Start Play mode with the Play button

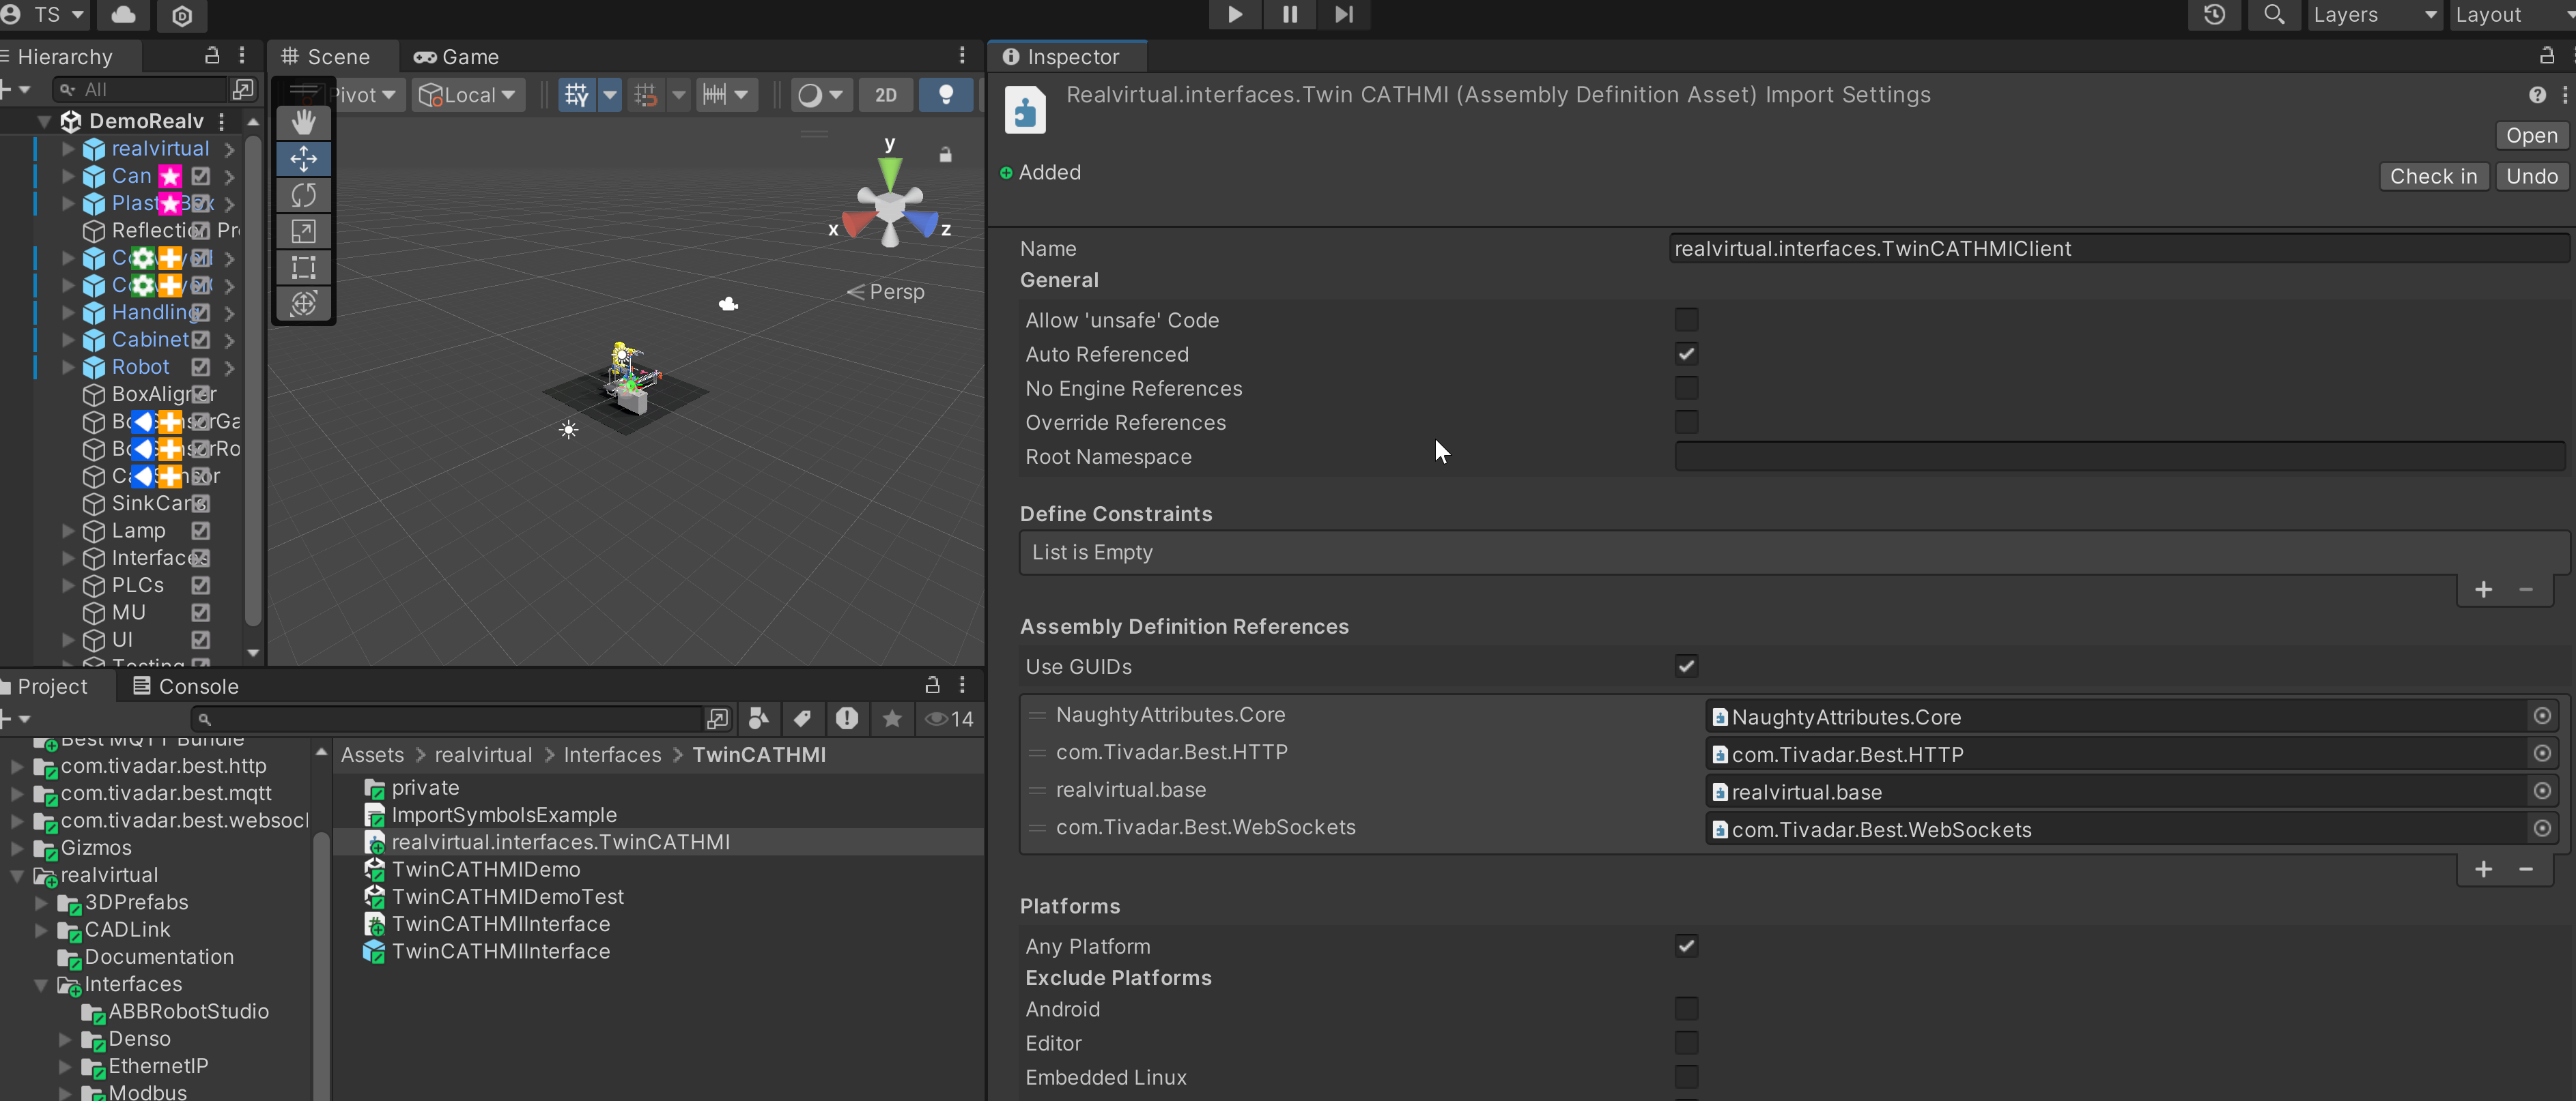click(1235, 14)
